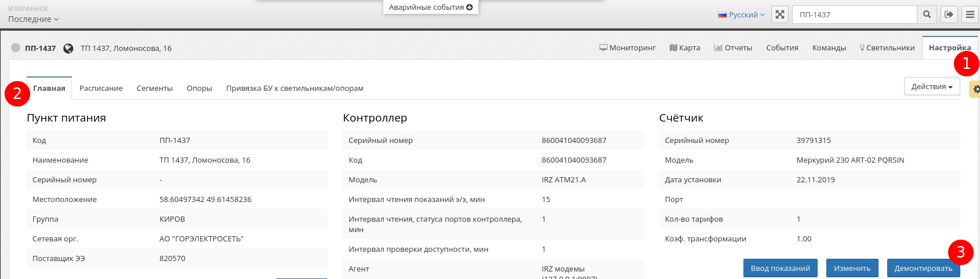Open Мониторинг tab with monitor icon

pos(627,48)
